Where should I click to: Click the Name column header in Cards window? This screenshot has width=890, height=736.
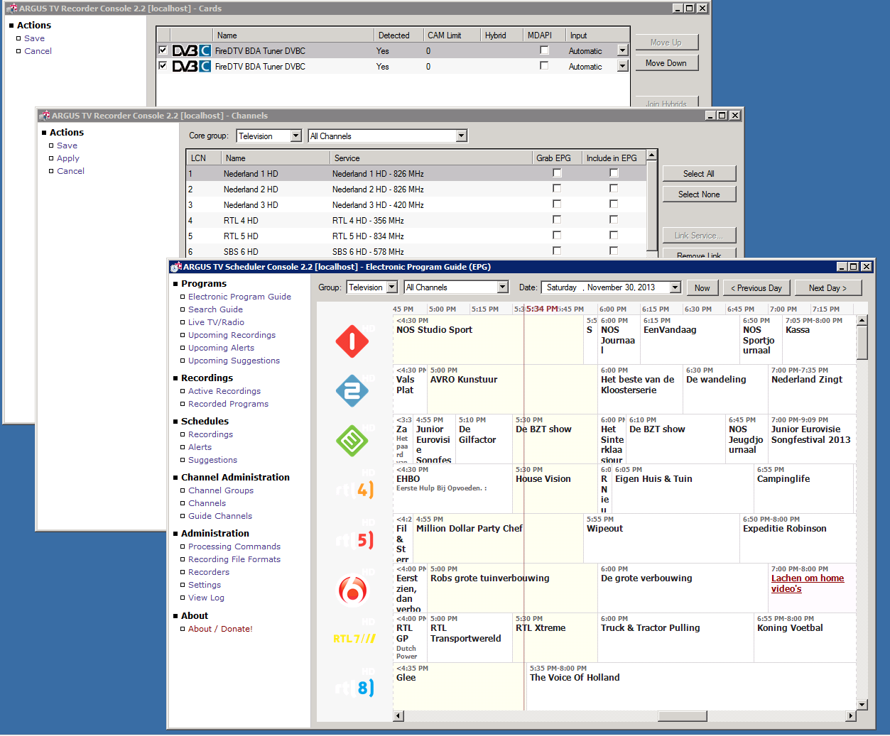click(293, 35)
